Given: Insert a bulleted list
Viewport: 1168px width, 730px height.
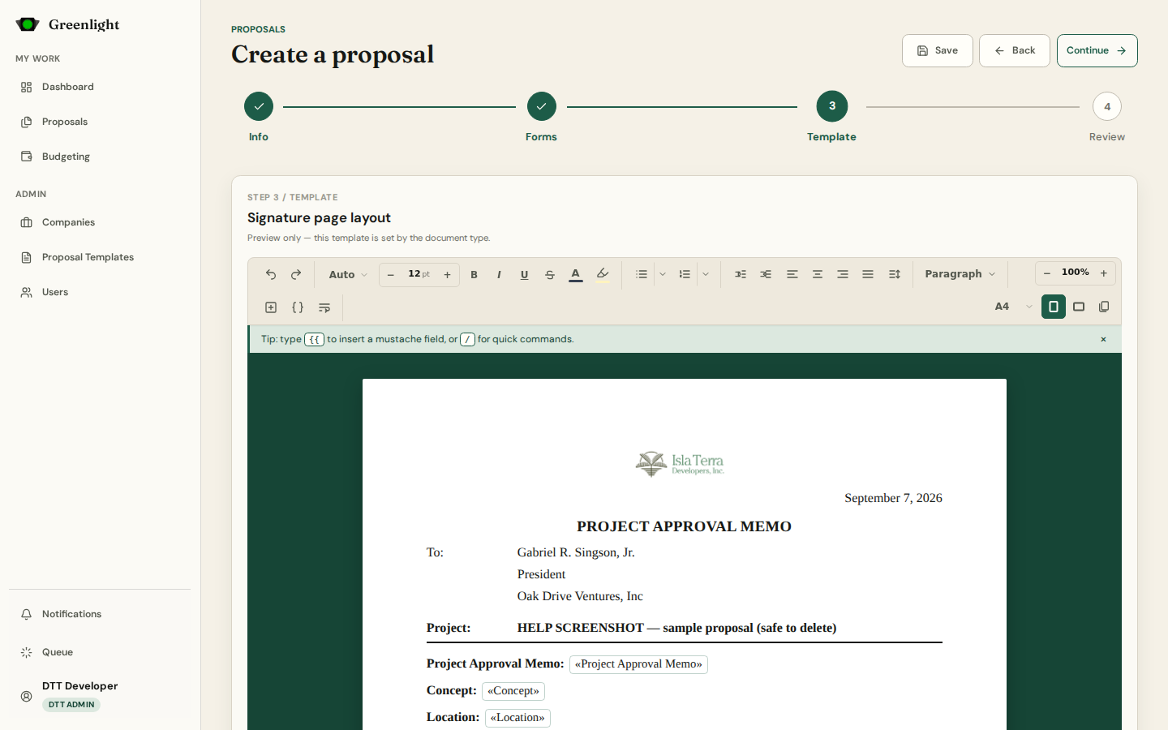Looking at the screenshot, I should click(x=642, y=275).
